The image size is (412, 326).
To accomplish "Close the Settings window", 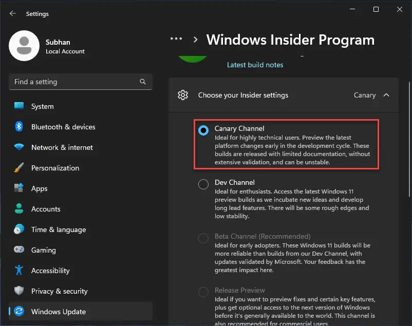I will 400,9.
